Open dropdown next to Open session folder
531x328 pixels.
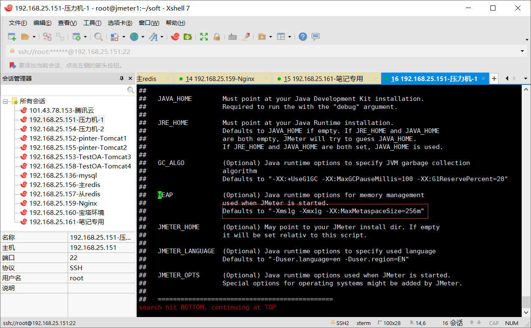pos(34,37)
